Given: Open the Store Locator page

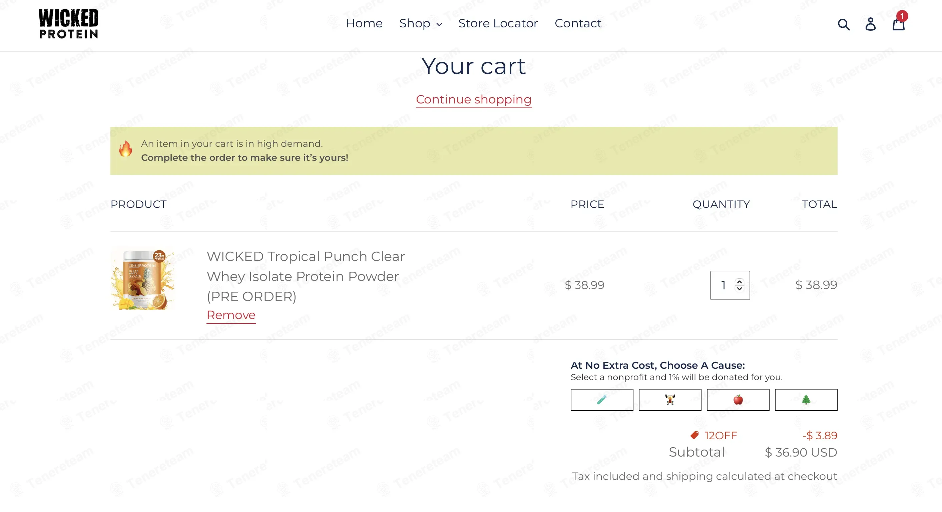Looking at the screenshot, I should tap(498, 23).
